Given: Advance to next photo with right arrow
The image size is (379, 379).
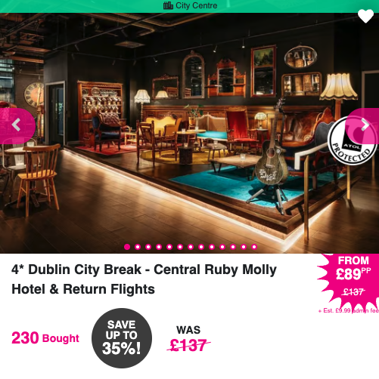Looking at the screenshot, I should pyautogui.click(x=365, y=125).
